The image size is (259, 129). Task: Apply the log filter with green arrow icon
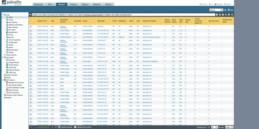217,15
